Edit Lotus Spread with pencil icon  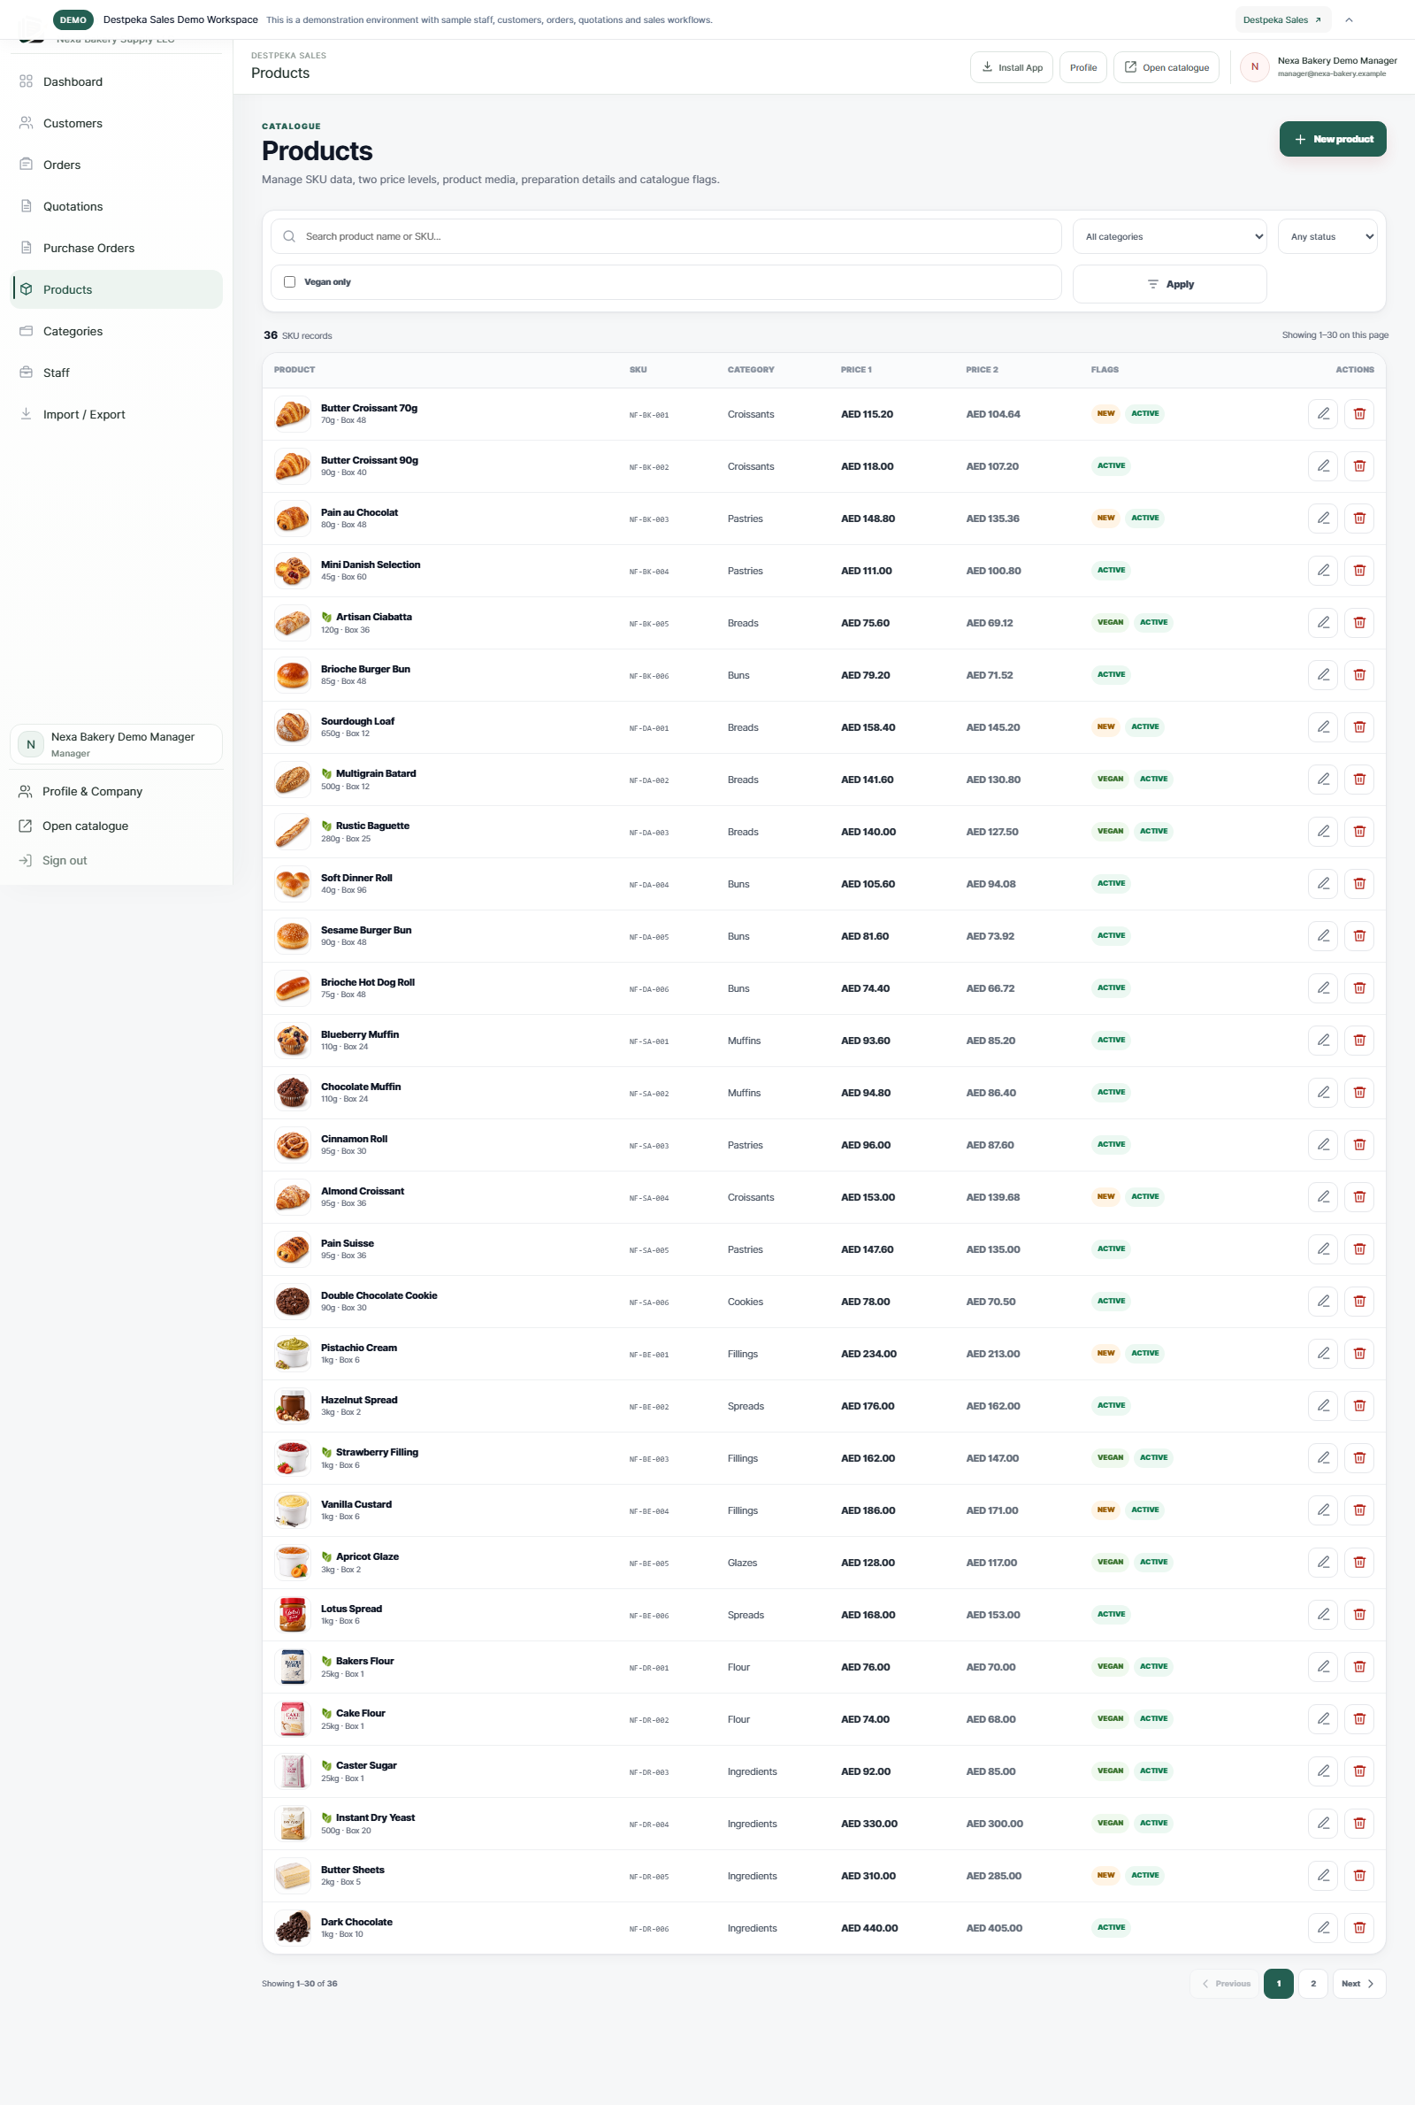coord(1322,1614)
